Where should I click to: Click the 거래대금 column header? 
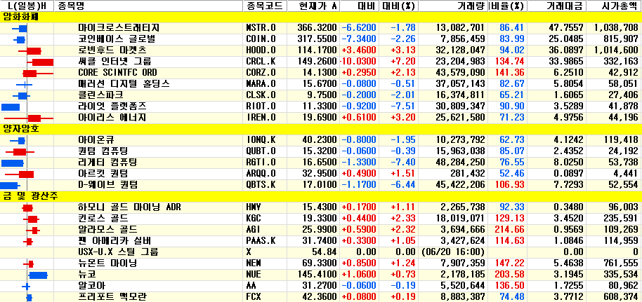[x=558, y=6]
